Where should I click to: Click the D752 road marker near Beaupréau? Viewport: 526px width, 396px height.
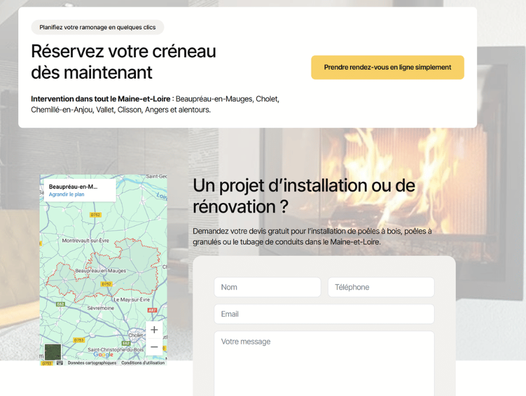[x=106, y=284]
